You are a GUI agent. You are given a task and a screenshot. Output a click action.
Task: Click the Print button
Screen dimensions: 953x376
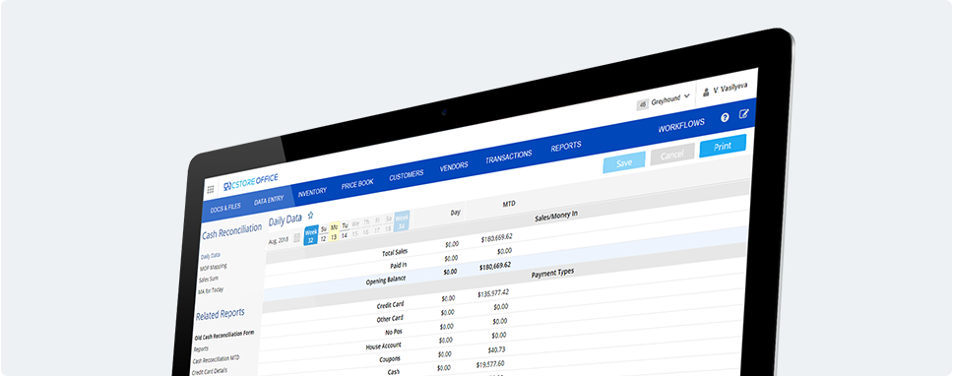pyautogui.click(x=723, y=147)
